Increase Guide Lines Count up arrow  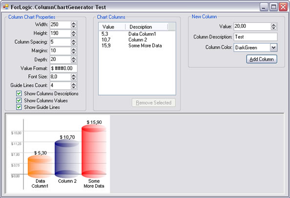74,84
